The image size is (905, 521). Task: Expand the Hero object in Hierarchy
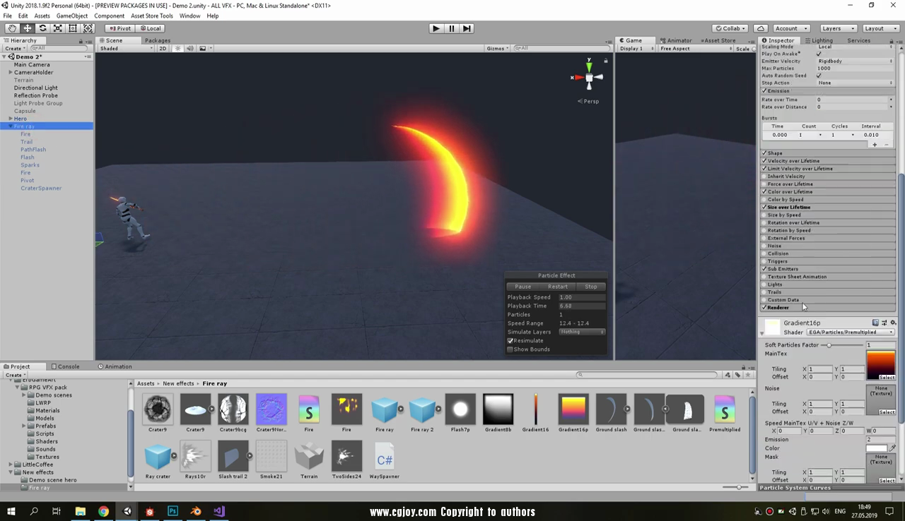click(x=11, y=119)
